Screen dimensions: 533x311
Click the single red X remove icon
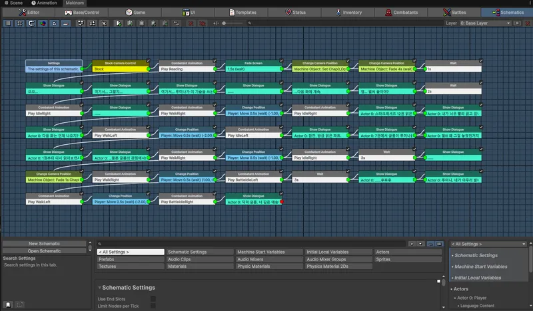191,23
